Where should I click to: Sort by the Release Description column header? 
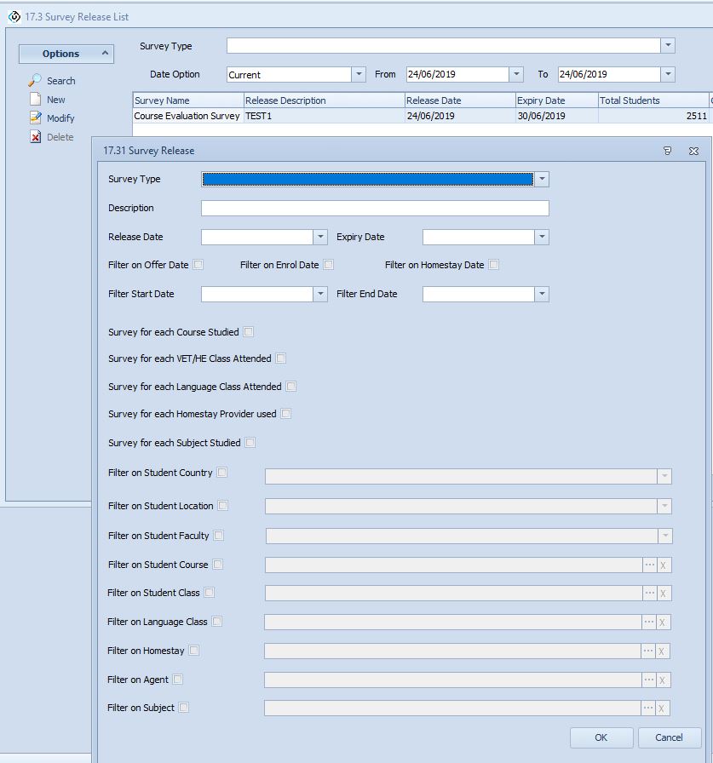click(323, 100)
